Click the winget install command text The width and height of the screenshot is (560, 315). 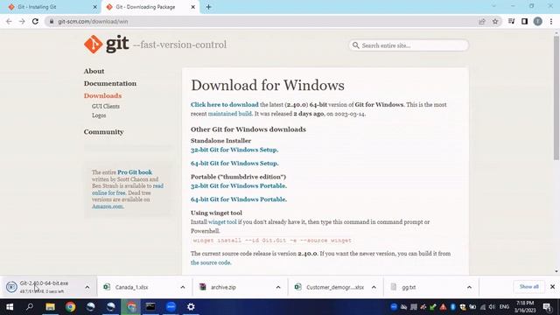point(272,241)
